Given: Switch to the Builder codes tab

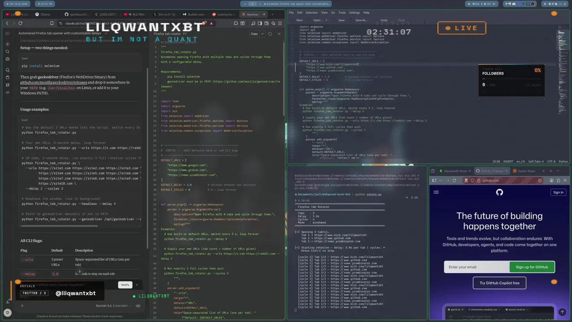Looking at the screenshot, I should 194,14.
